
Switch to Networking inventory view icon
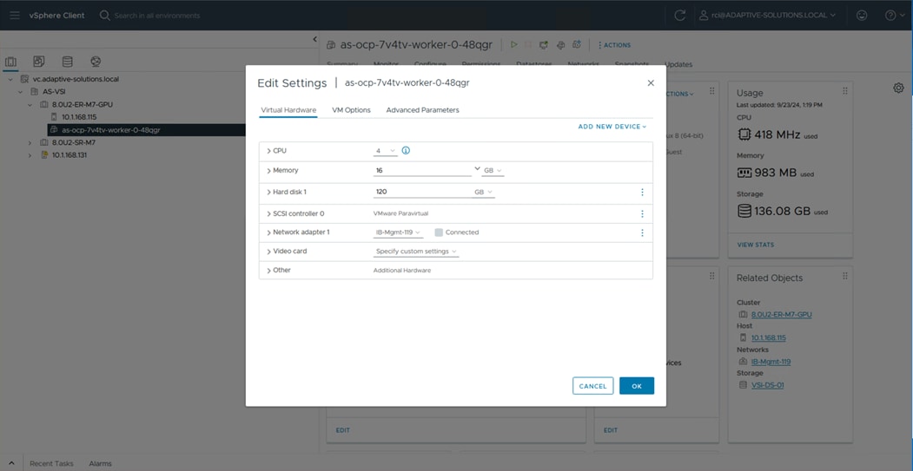[96, 62]
